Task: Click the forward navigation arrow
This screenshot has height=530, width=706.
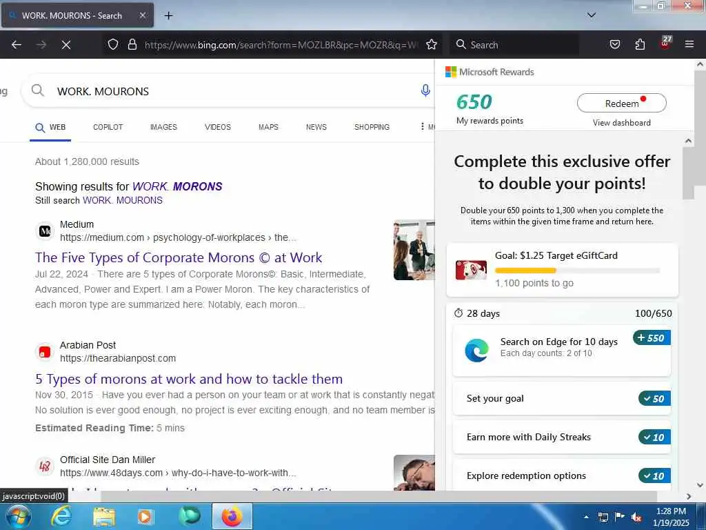Action: [x=41, y=45]
